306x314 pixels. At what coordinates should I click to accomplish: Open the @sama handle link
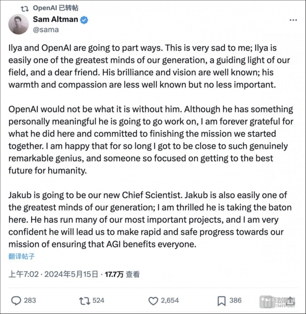click(45, 30)
